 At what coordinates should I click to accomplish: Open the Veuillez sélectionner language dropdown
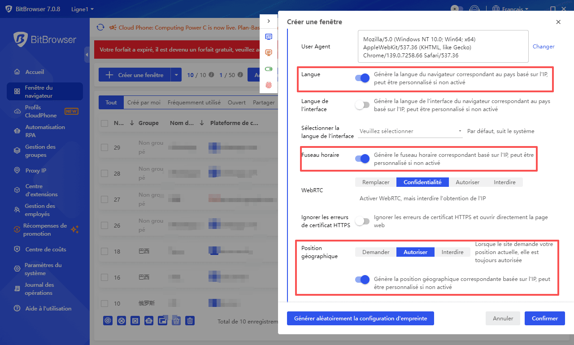pos(409,131)
